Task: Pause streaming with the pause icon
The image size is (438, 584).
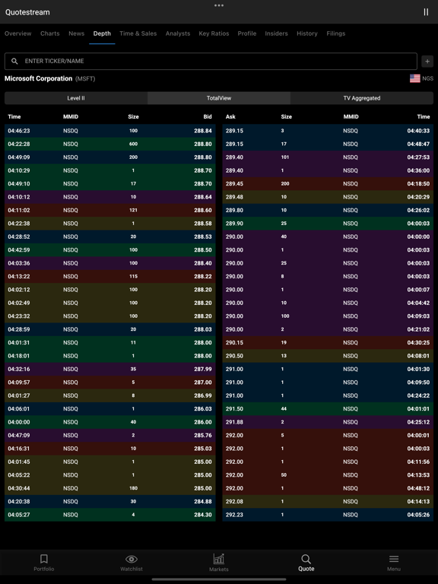Action: 426,12
